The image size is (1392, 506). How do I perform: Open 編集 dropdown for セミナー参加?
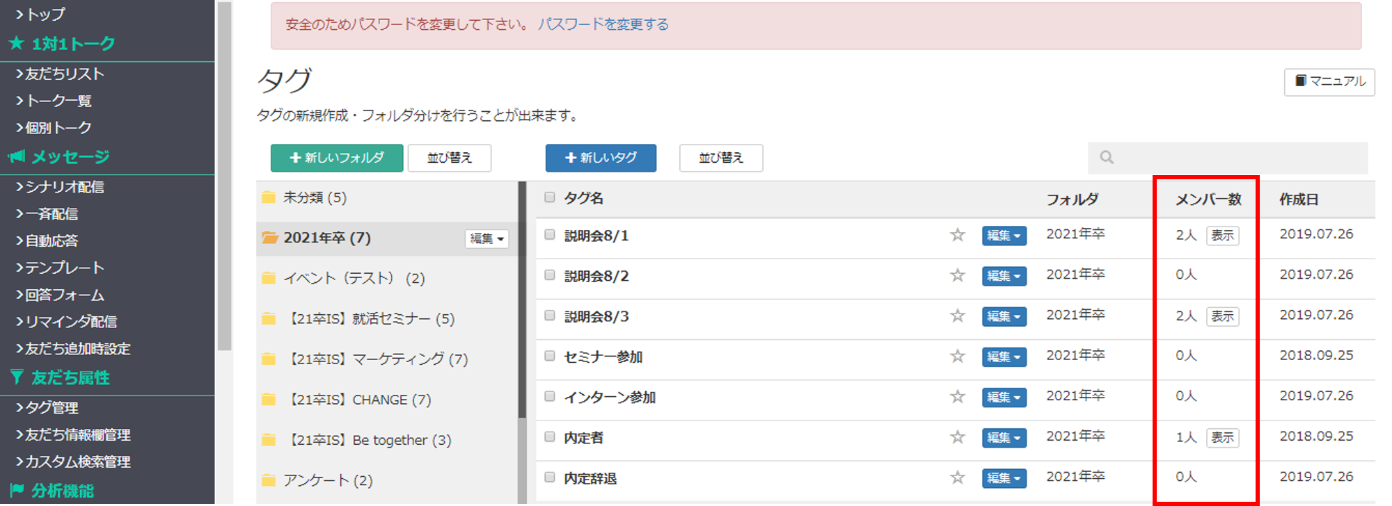click(1004, 357)
